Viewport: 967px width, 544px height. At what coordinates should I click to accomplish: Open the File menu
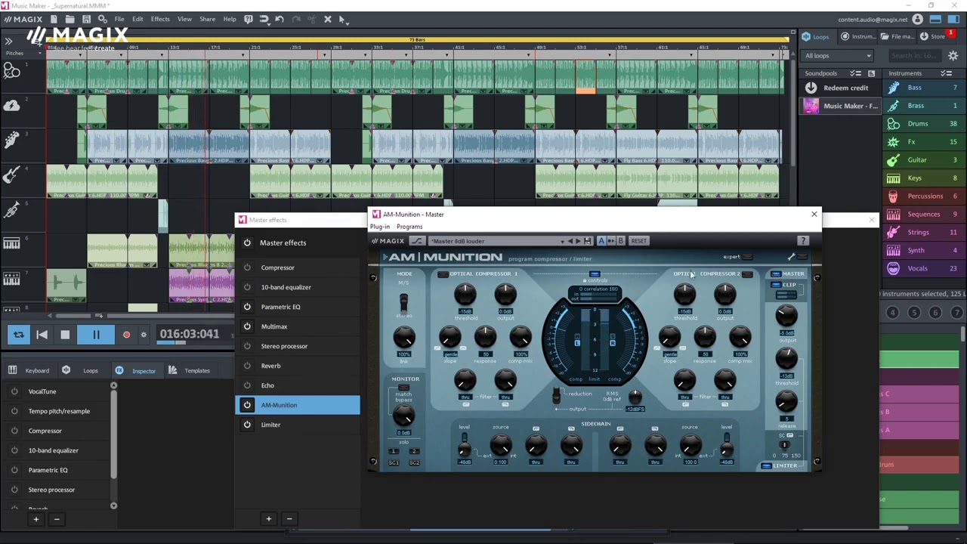point(119,19)
